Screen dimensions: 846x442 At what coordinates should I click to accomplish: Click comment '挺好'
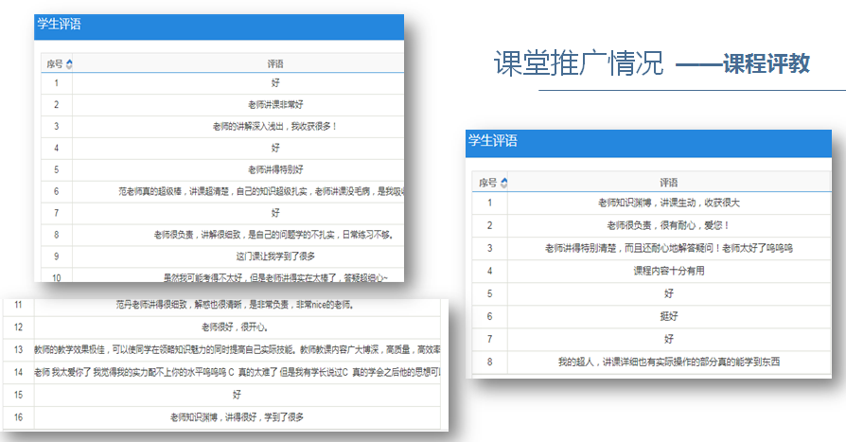[x=668, y=316]
